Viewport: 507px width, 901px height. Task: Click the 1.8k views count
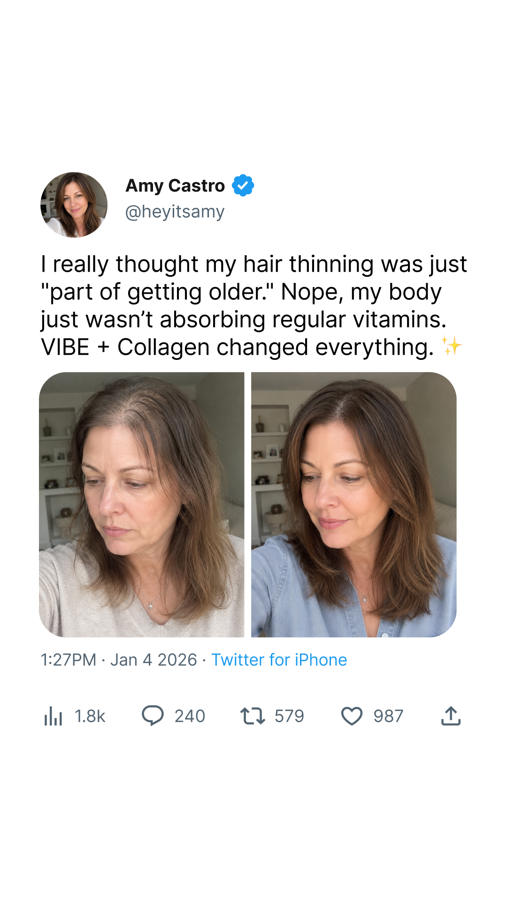[x=90, y=716]
